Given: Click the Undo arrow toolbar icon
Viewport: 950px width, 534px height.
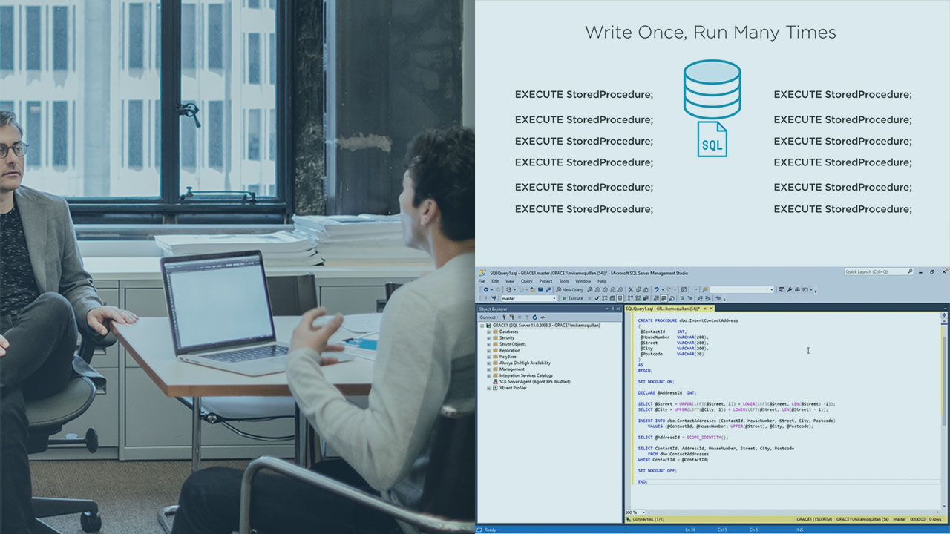Looking at the screenshot, I should click(656, 289).
